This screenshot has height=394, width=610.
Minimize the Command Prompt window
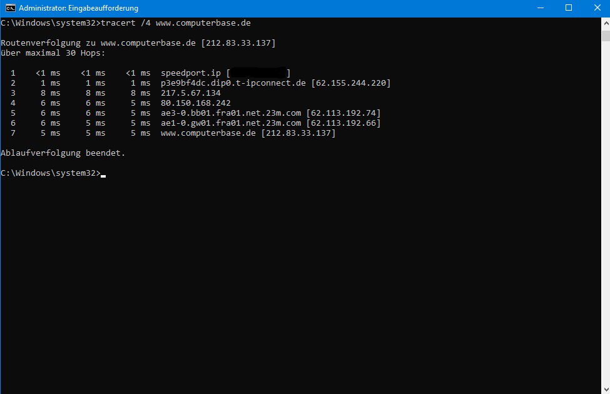[540, 8]
